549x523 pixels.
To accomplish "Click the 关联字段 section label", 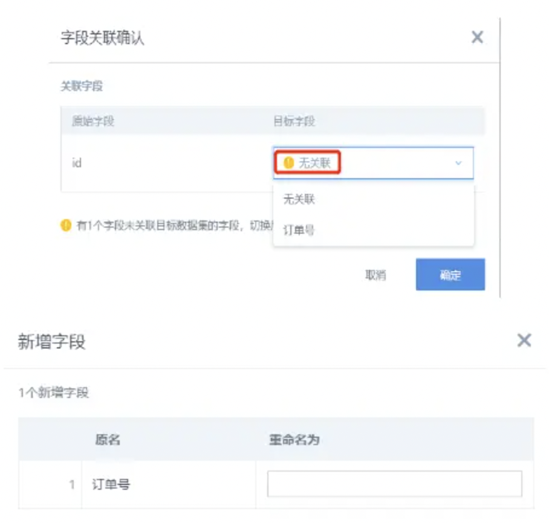I will (82, 86).
